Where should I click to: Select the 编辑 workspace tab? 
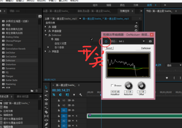coord(109,5)
